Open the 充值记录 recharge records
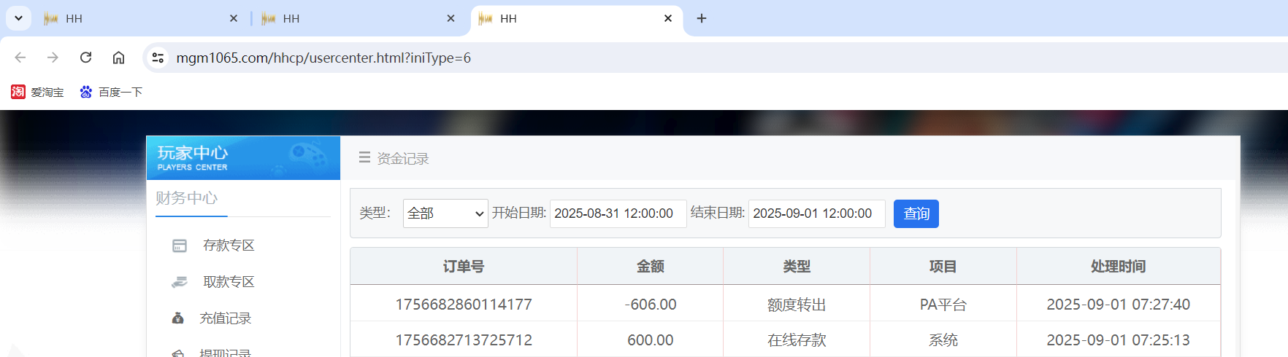 (226, 318)
